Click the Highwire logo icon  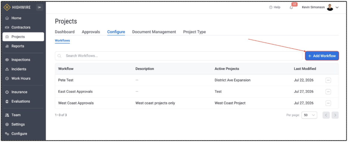tap(7, 7)
